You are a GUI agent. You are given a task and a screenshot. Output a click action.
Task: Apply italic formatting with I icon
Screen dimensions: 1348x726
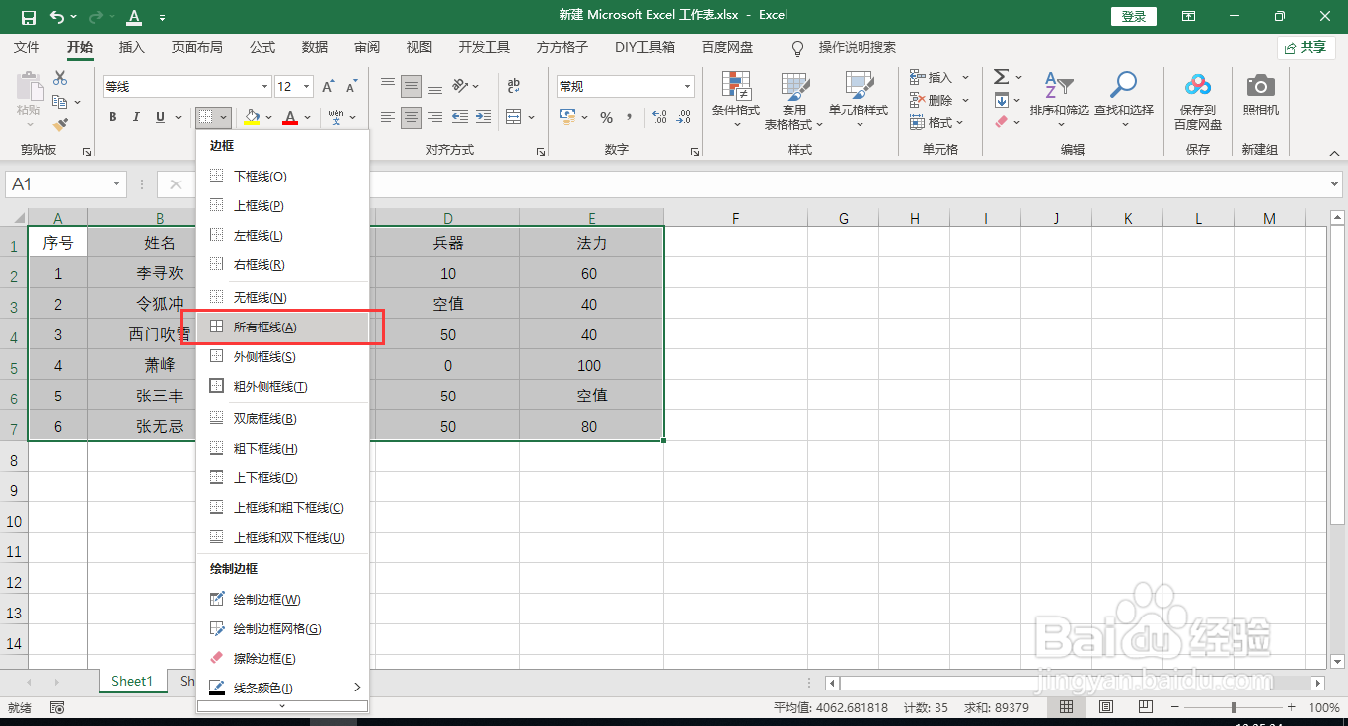137,118
